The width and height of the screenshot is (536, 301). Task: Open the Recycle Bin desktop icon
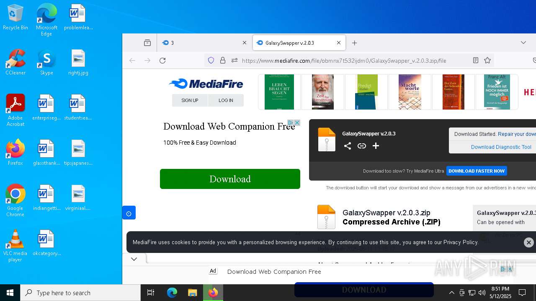(x=15, y=18)
